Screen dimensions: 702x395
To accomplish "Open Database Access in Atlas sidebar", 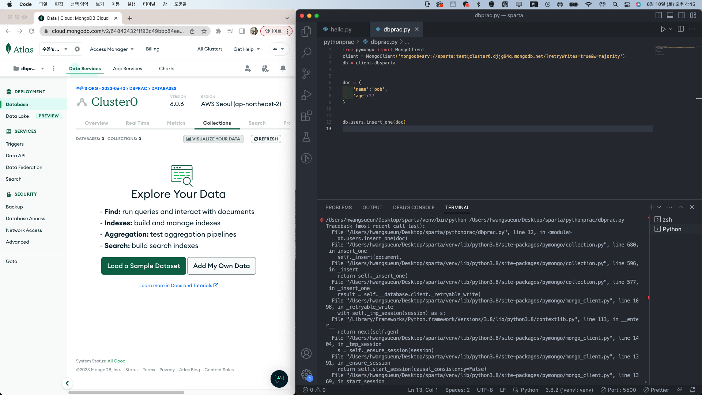I will (x=26, y=219).
